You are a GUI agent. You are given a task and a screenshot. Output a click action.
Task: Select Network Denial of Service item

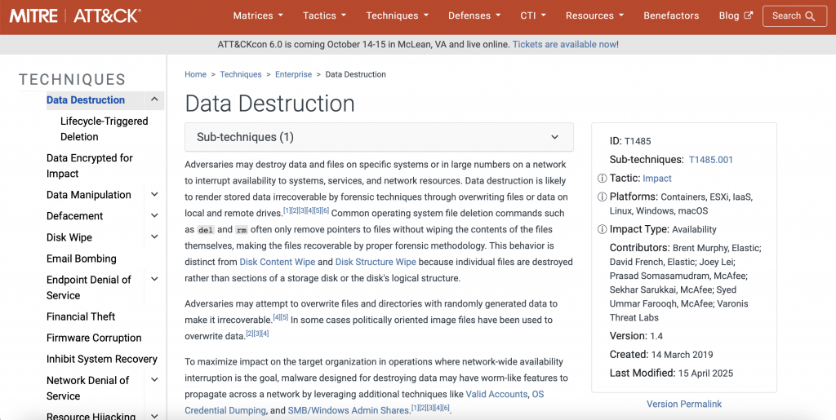click(x=88, y=388)
